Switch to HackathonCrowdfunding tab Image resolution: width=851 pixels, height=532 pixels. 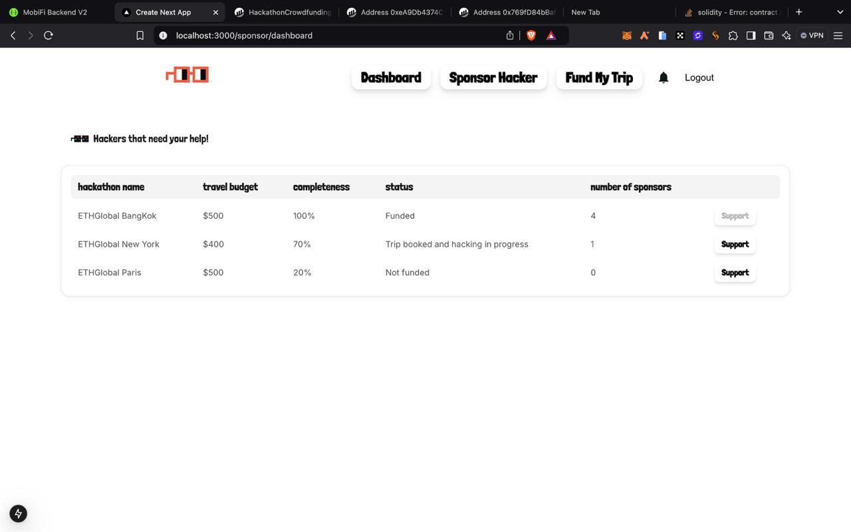(283, 12)
